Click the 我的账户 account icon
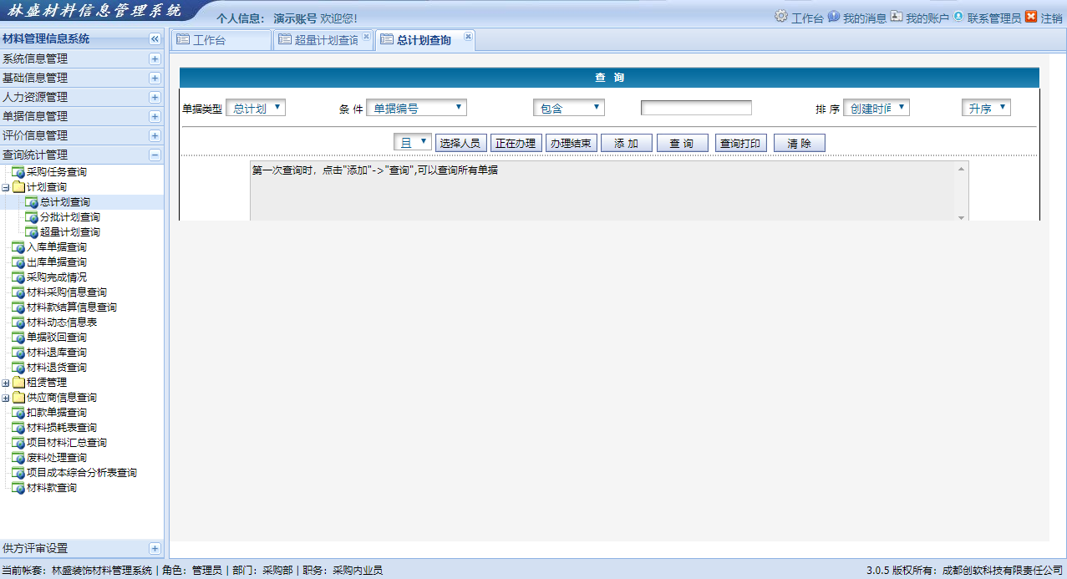1067x579 pixels. 897,17
